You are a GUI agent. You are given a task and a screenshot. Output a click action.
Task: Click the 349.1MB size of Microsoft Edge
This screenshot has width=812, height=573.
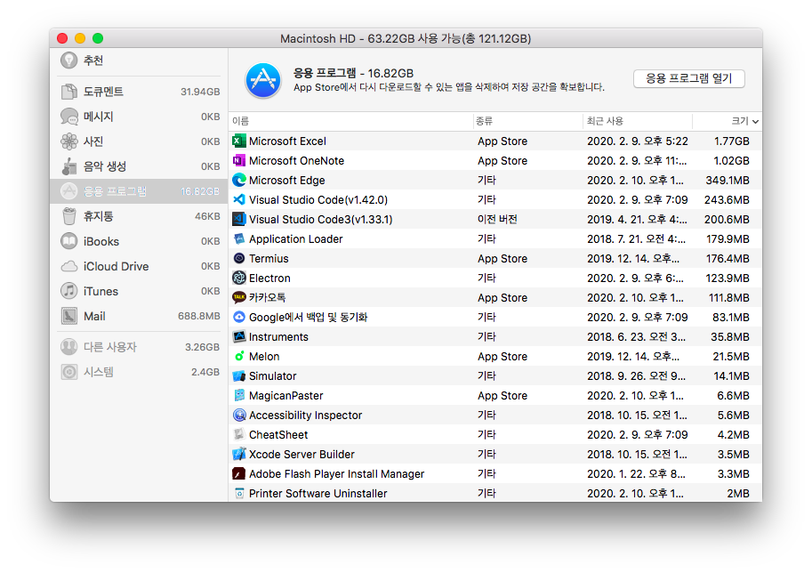pyautogui.click(x=728, y=181)
